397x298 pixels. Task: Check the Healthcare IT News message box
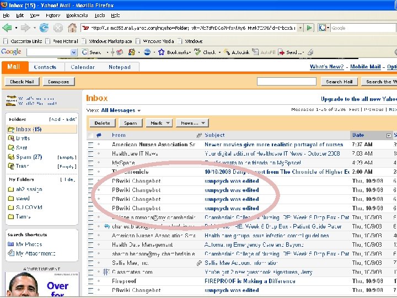pos(90,153)
